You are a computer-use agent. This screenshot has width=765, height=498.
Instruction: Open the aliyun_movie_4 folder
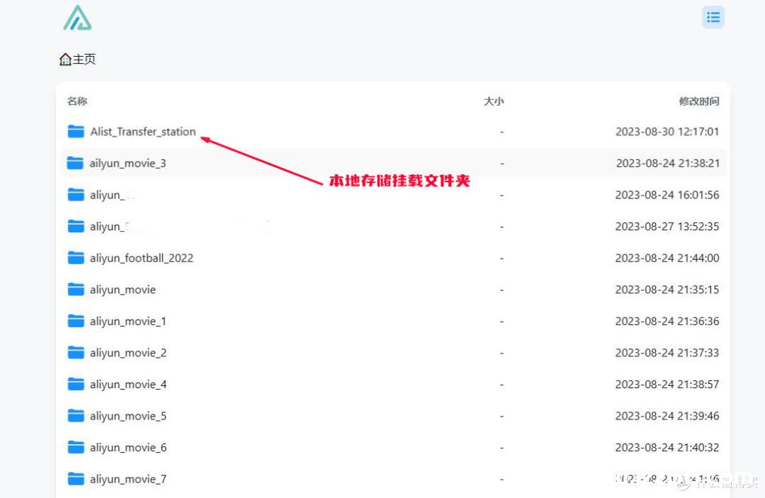tap(127, 384)
